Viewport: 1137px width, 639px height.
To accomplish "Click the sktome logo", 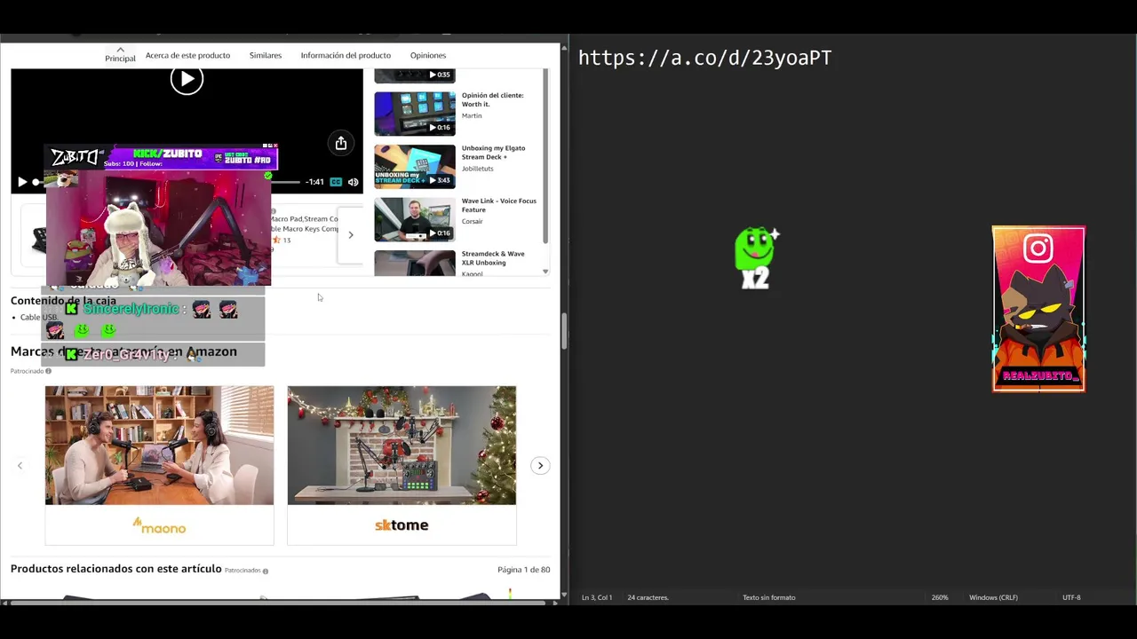I will [x=402, y=525].
